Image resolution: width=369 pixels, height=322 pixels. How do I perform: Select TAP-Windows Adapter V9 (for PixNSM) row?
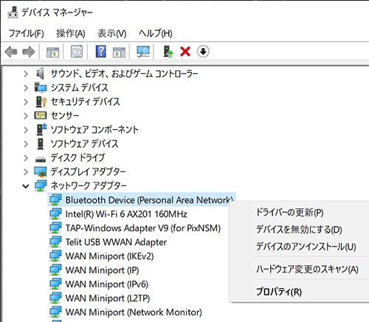[143, 228]
